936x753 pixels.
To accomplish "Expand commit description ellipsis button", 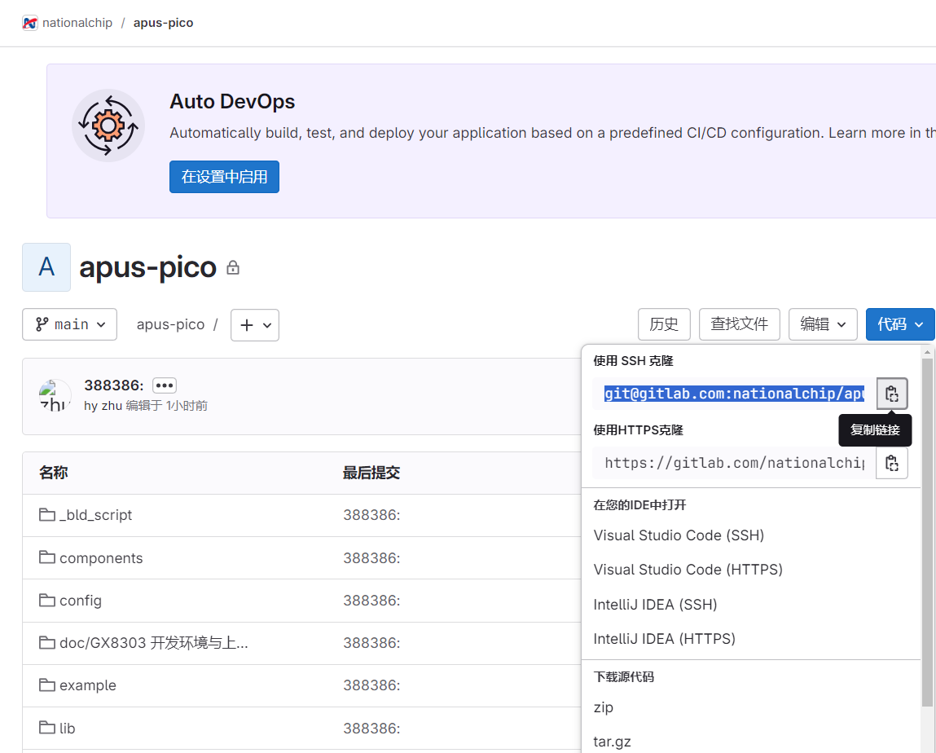I will point(165,385).
